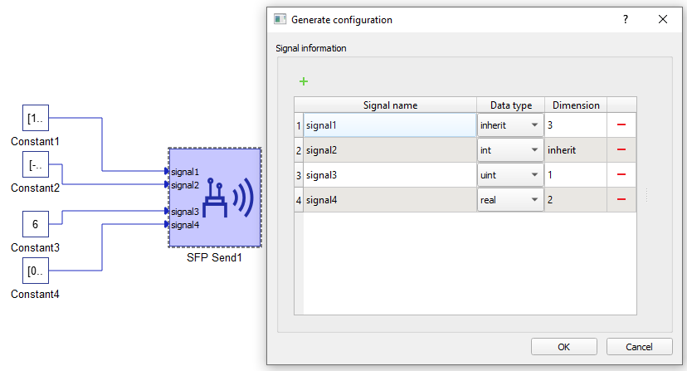
Task: Click the green plus add signal icon
Action: 304,81
